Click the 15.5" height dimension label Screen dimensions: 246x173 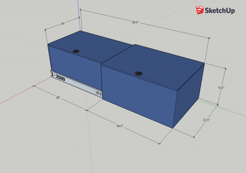coord(221,88)
